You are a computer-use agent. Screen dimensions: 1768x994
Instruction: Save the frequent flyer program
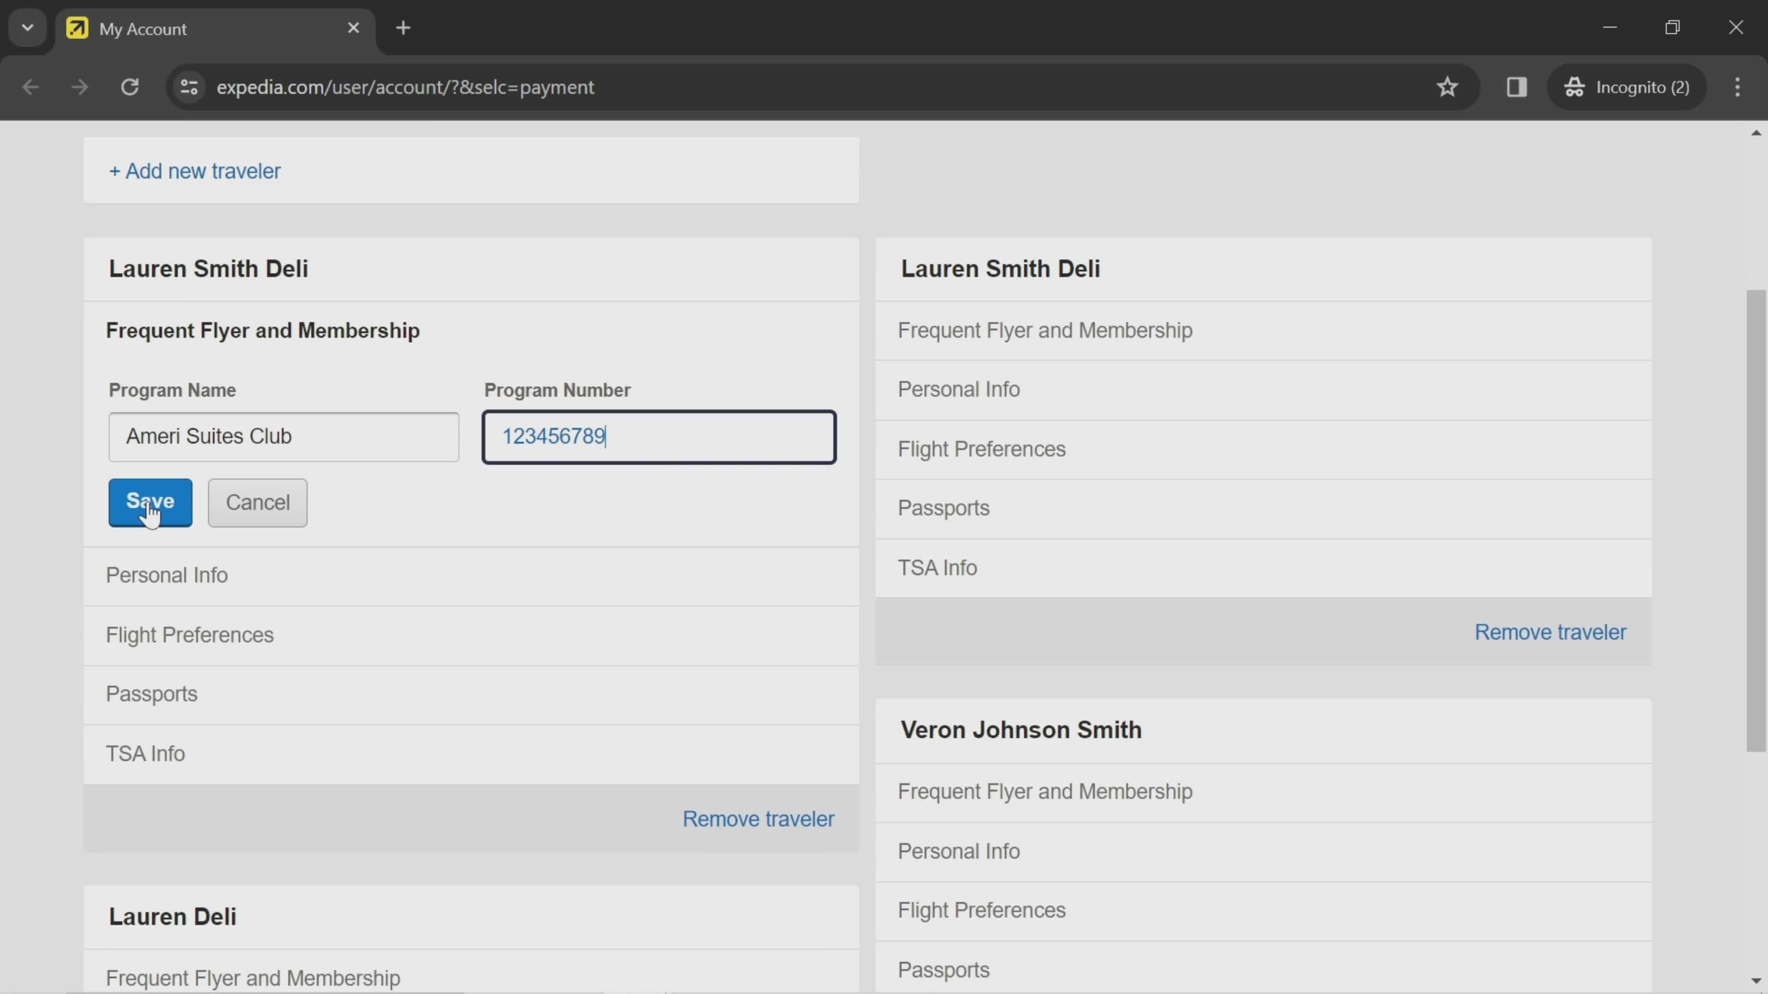(150, 503)
